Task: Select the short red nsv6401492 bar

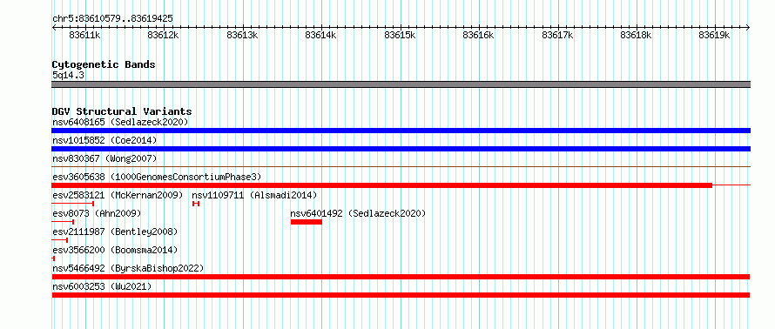Action: coord(307,222)
